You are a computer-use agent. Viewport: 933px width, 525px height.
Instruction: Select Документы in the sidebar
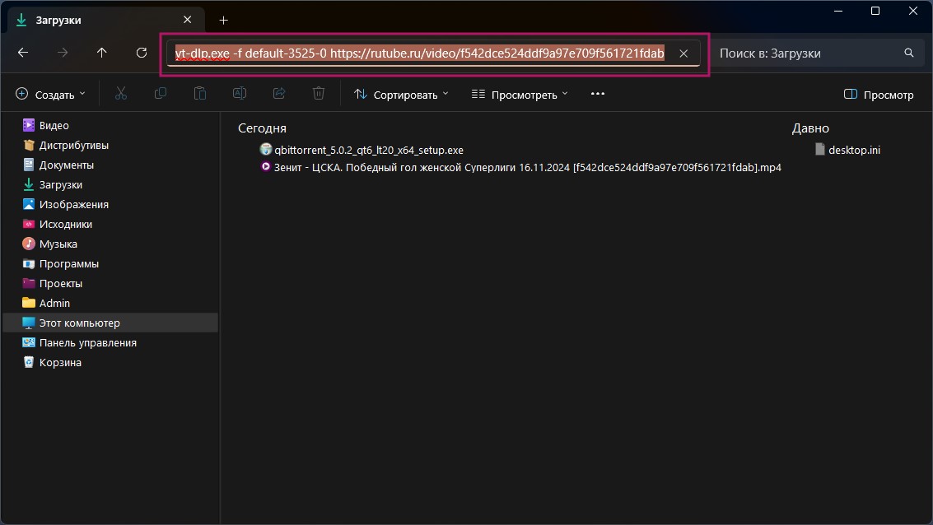[67, 165]
